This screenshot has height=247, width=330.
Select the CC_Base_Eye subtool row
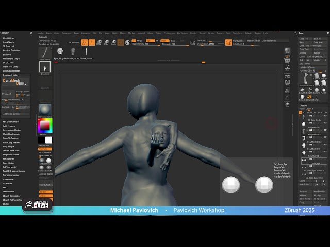point(314,161)
